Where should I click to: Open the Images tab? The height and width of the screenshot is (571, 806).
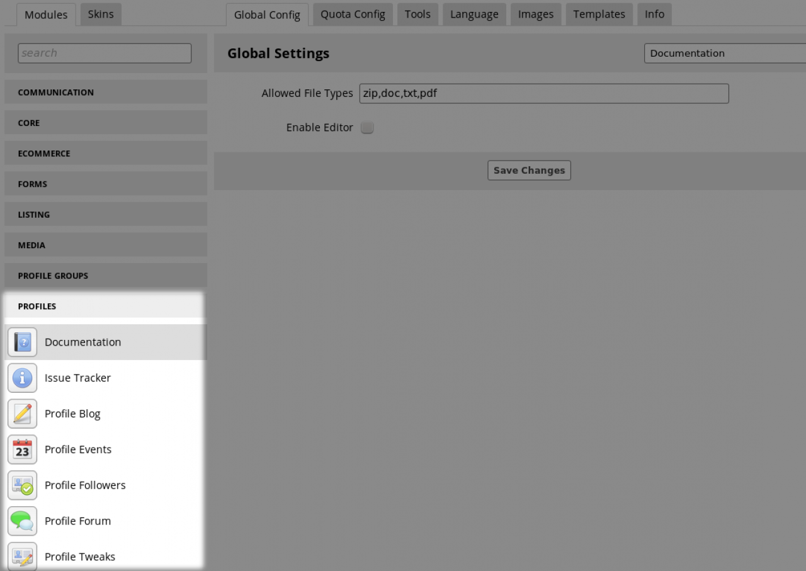(x=536, y=14)
